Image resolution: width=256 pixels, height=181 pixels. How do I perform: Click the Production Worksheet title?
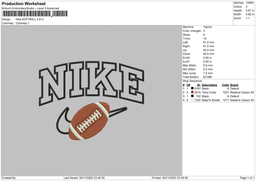tap(23, 3)
